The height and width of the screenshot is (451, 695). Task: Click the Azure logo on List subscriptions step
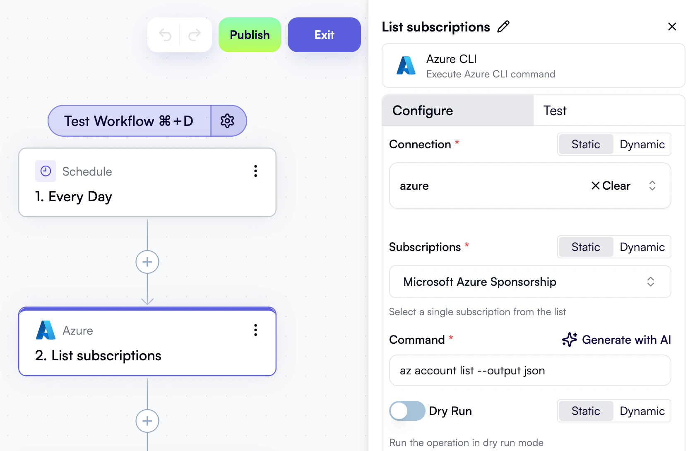46,330
